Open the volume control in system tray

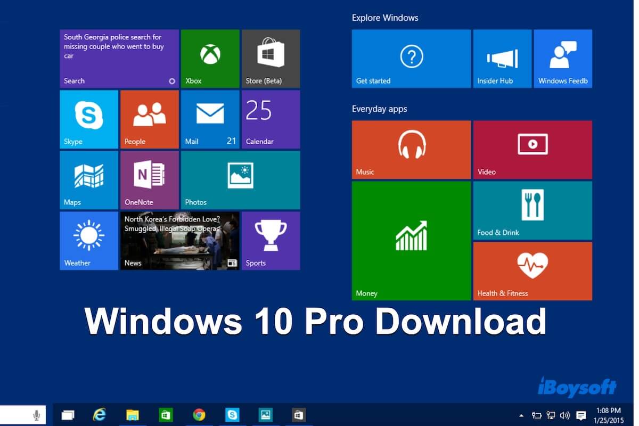(565, 415)
